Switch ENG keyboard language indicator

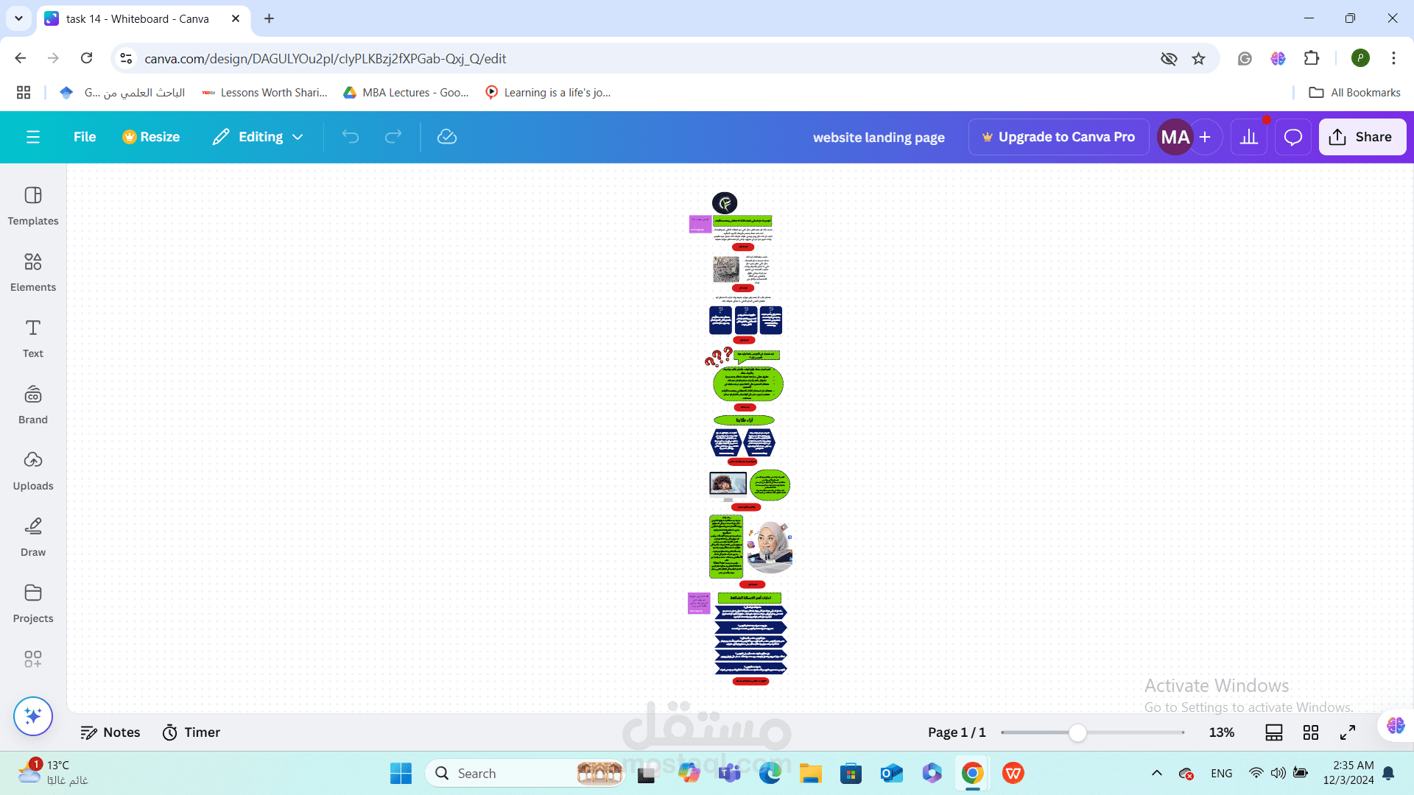pyautogui.click(x=1222, y=773)
